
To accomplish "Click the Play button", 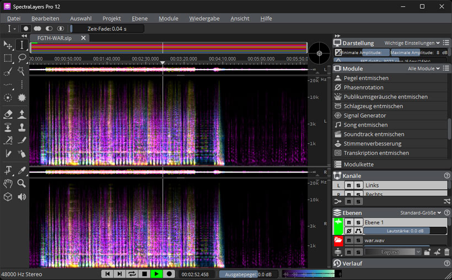I will tap(157, 274).
